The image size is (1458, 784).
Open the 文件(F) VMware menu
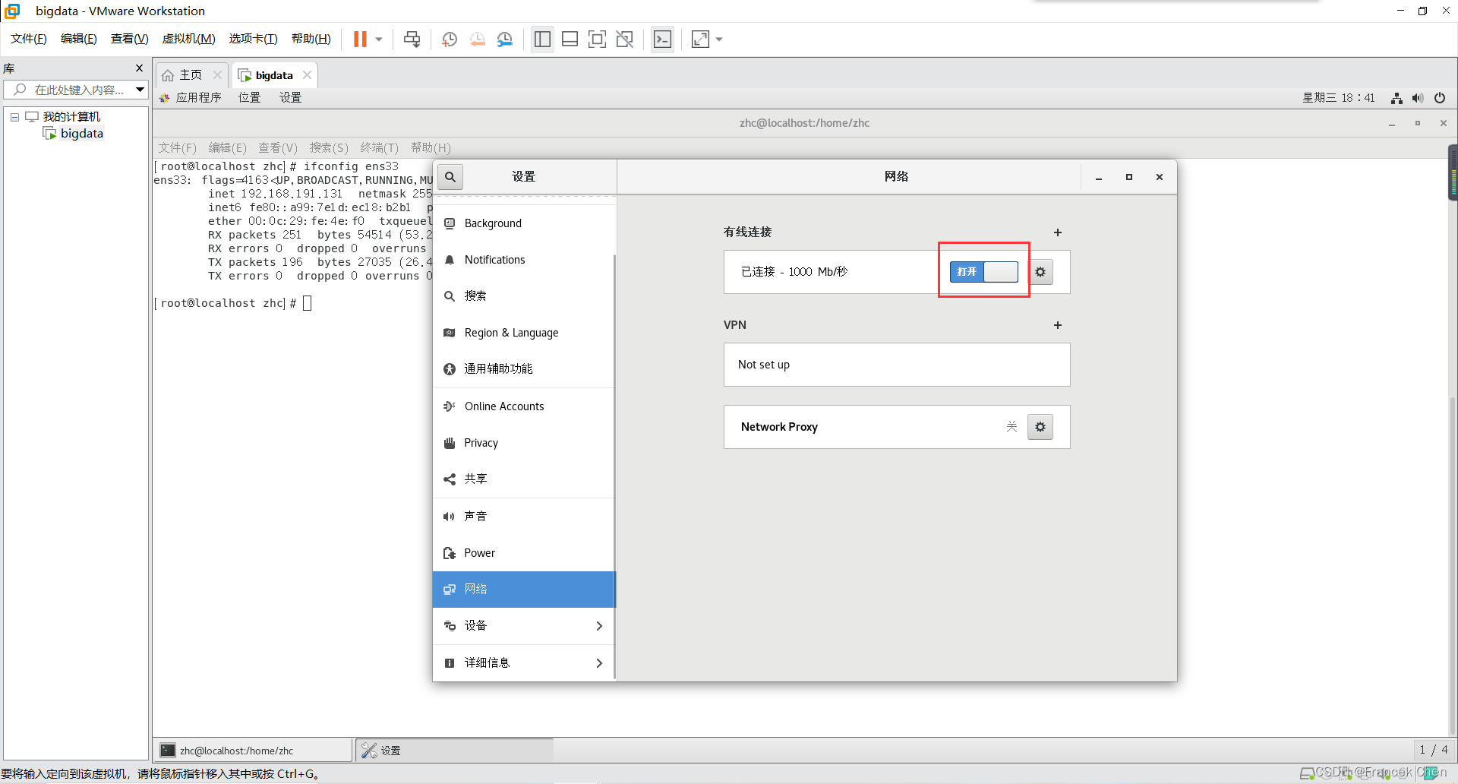28,39
